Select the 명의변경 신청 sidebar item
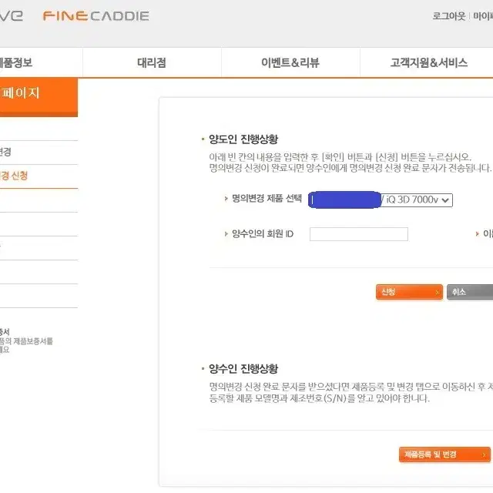Image resolution: width=493 pixels, height=493 pixels. [14, 176]
